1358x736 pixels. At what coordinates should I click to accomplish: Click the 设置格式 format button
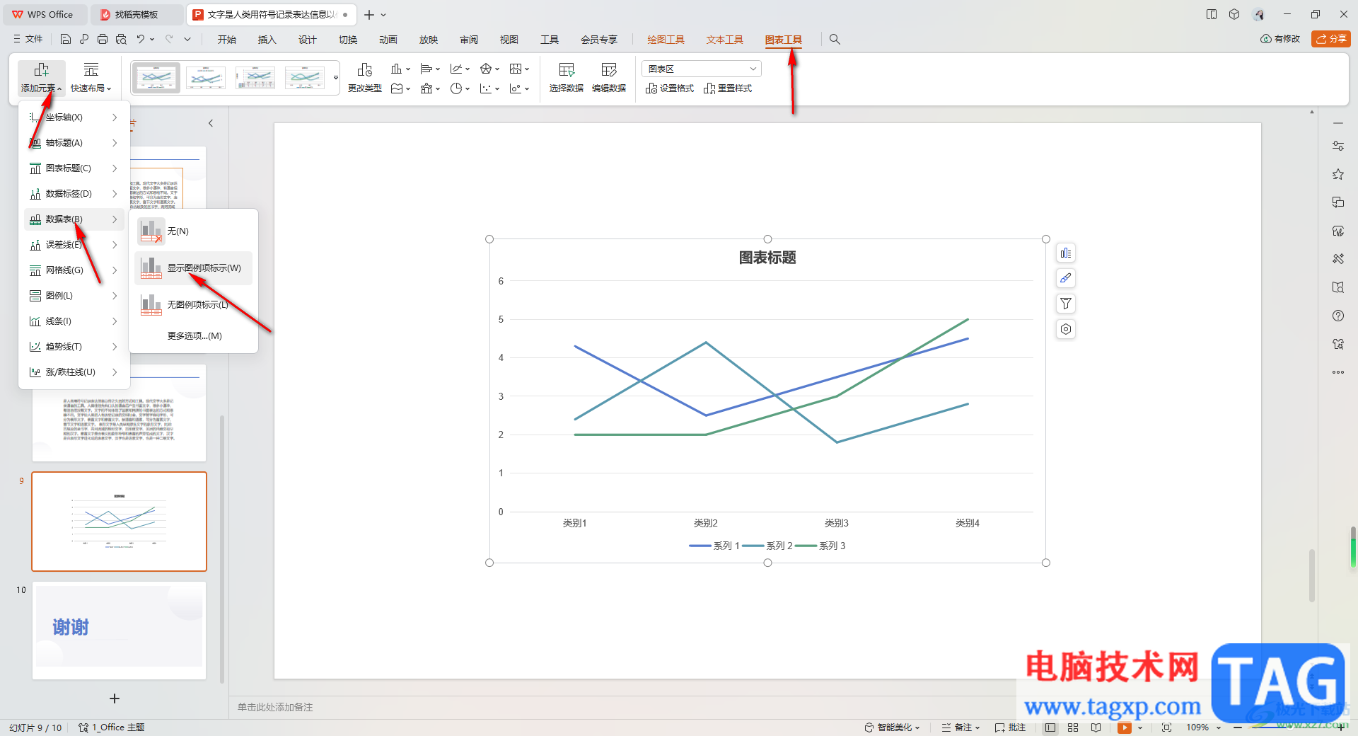pyautogui.click(x=670, y=88)
